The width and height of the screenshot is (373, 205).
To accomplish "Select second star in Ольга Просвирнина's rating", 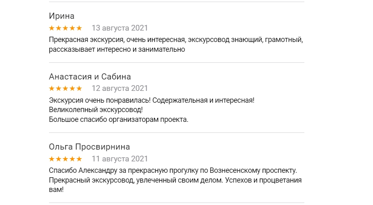I will pos(59,159).
